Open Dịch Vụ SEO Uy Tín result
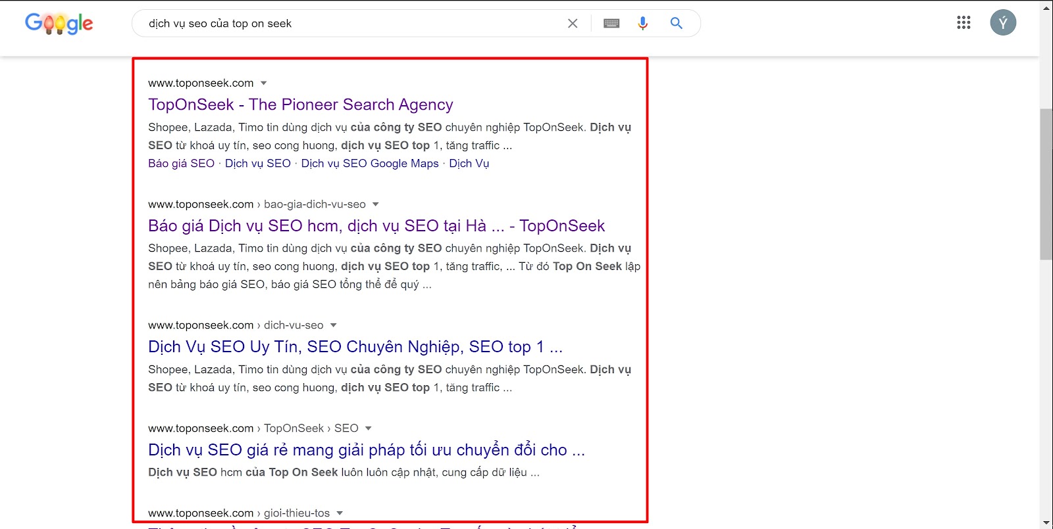This screenshot has height=529, width=1053. [355, 347]
